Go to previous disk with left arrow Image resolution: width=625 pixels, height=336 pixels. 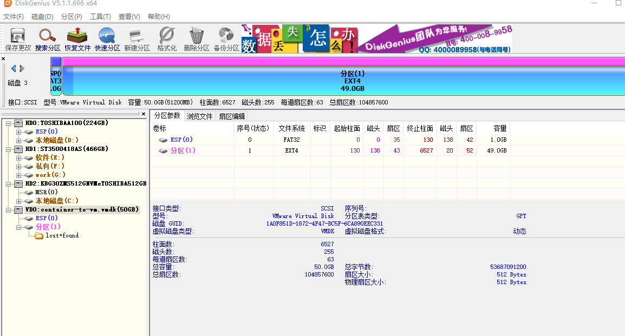[14, 68]
